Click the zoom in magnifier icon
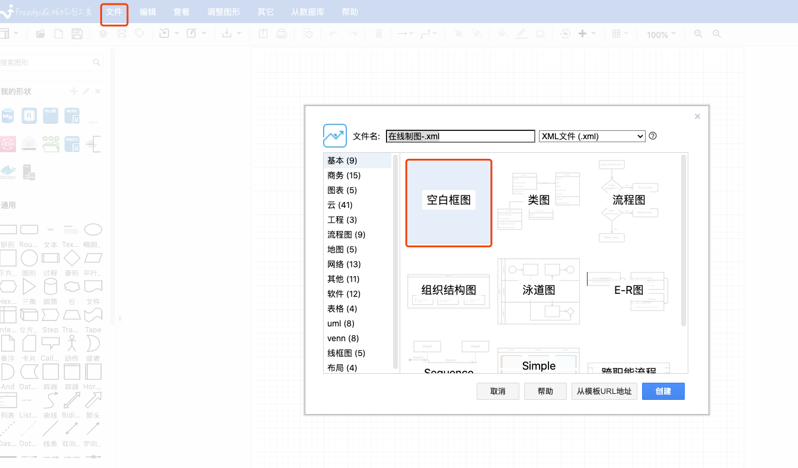 (x=698, y=34)
